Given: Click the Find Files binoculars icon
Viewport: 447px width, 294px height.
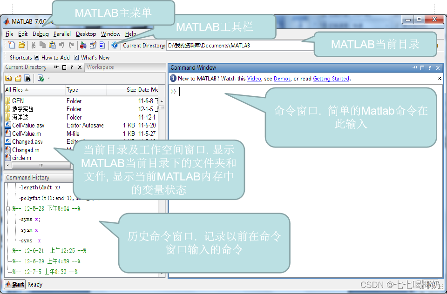Looking at the screenshot, I should pyautogui.click(x=27, y=78).
